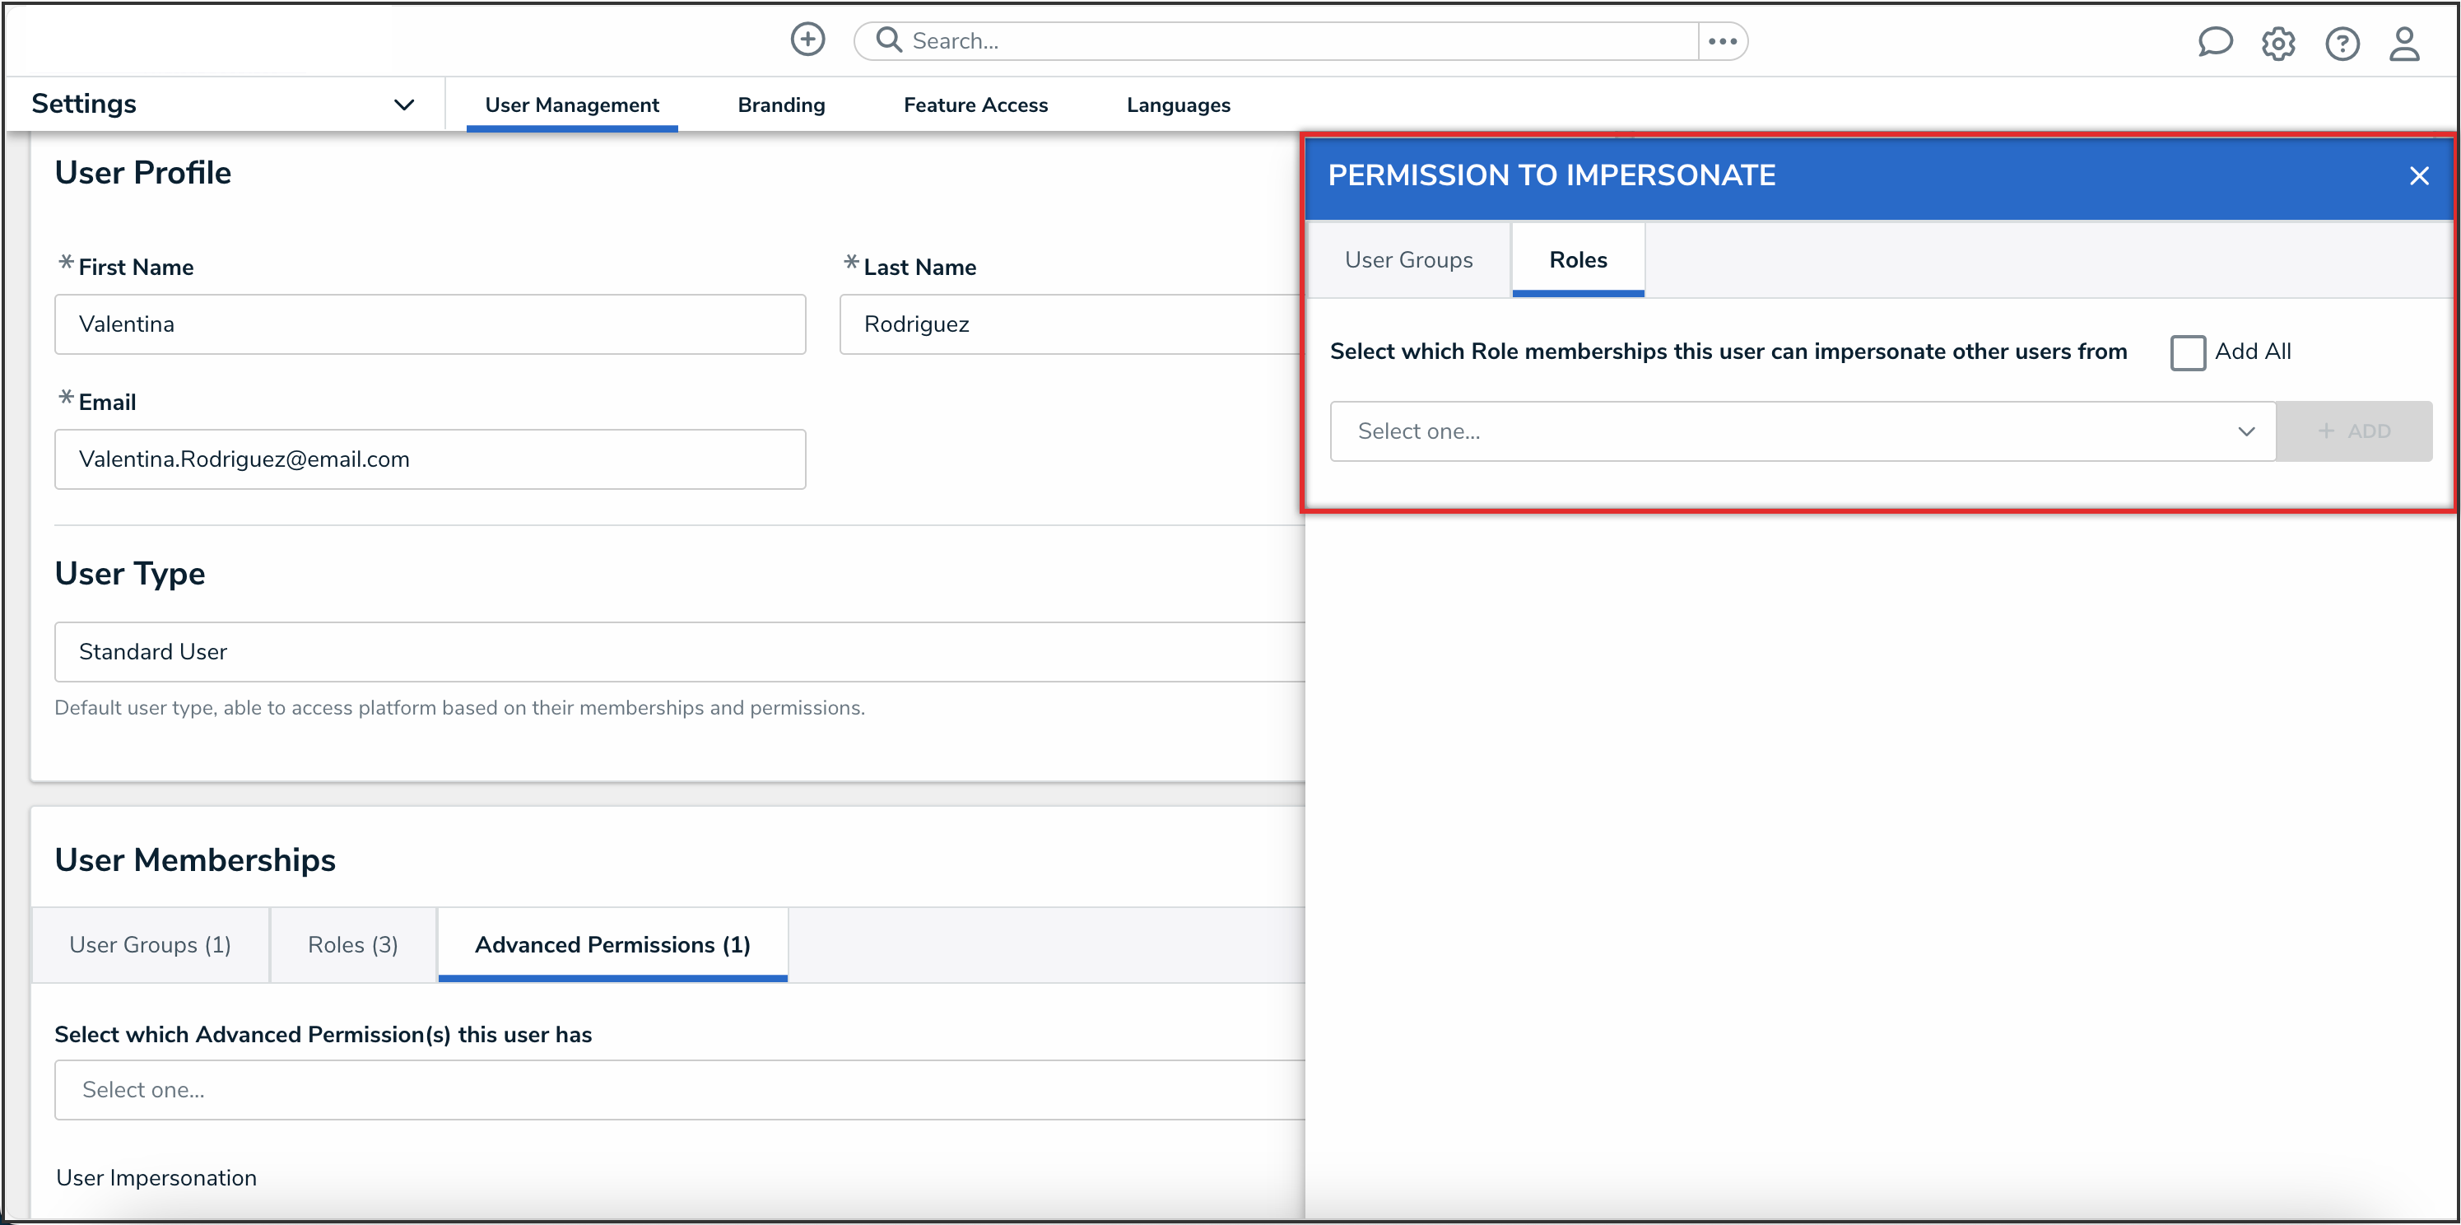
Task: Click the search magnifier icon
Action: pos(888,40)
